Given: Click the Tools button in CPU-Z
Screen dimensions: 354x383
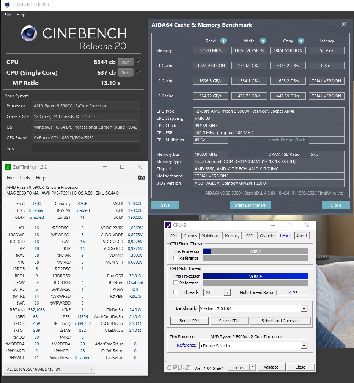Looking at the screenshot, I should [x=239, y=367].
